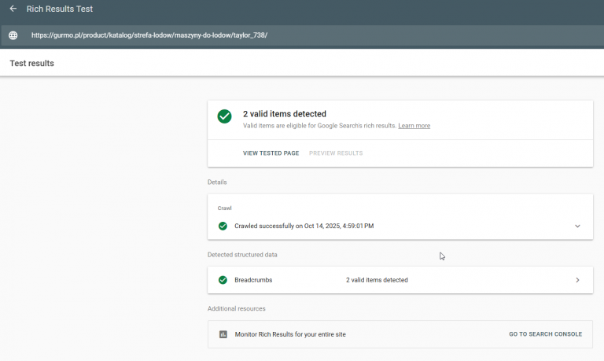Click the green crawl success checkmark

tap(223, 226)
